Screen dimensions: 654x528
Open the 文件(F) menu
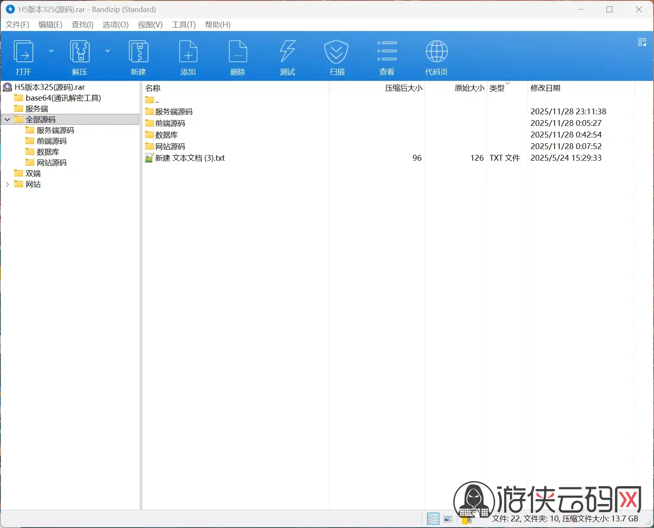(x=17, y=24)
